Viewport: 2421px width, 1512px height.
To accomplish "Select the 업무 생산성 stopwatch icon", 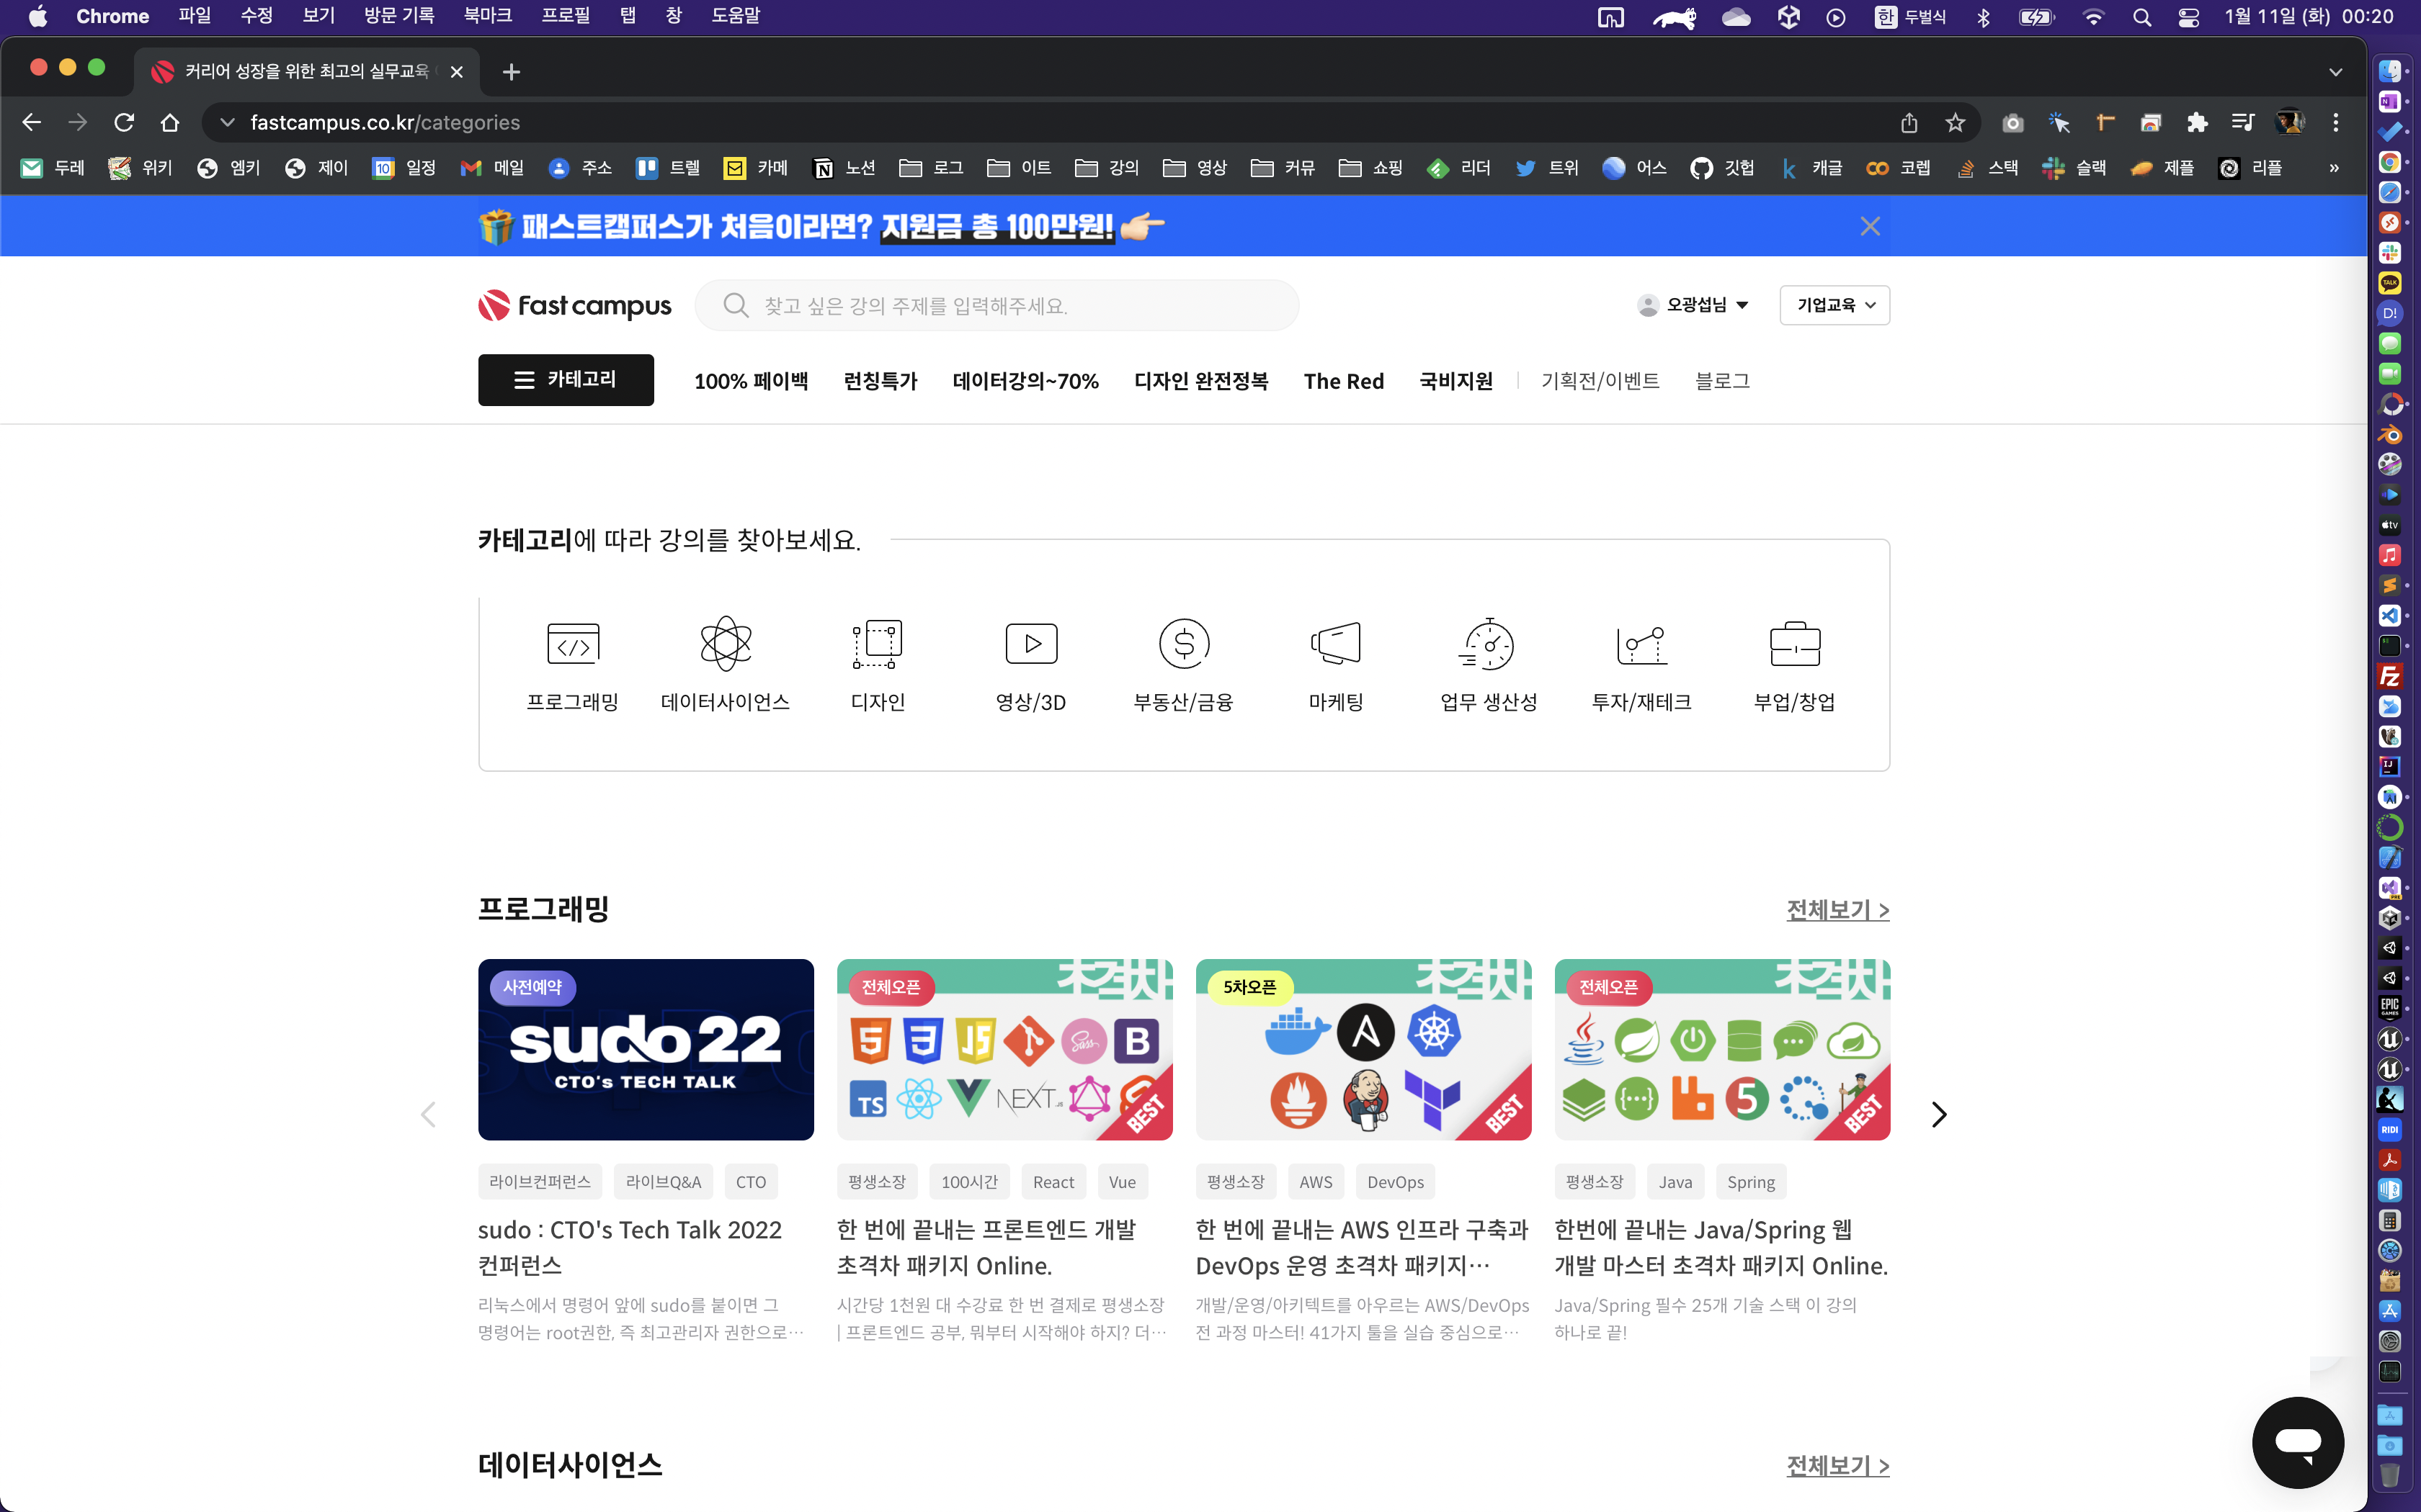I will point(1489,645).
